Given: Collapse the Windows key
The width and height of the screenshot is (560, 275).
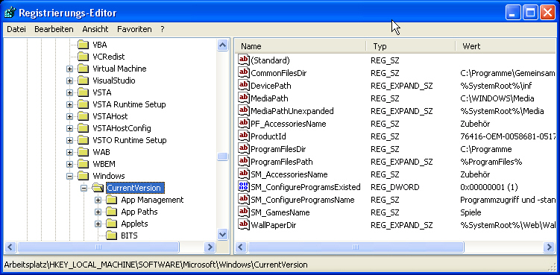Looking at the screenshot, I should click(x=69, y=176).
